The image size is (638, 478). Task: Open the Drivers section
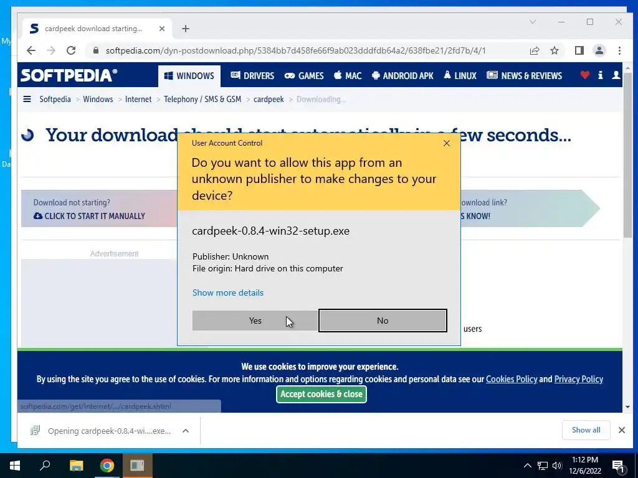[x=252, y=76]
